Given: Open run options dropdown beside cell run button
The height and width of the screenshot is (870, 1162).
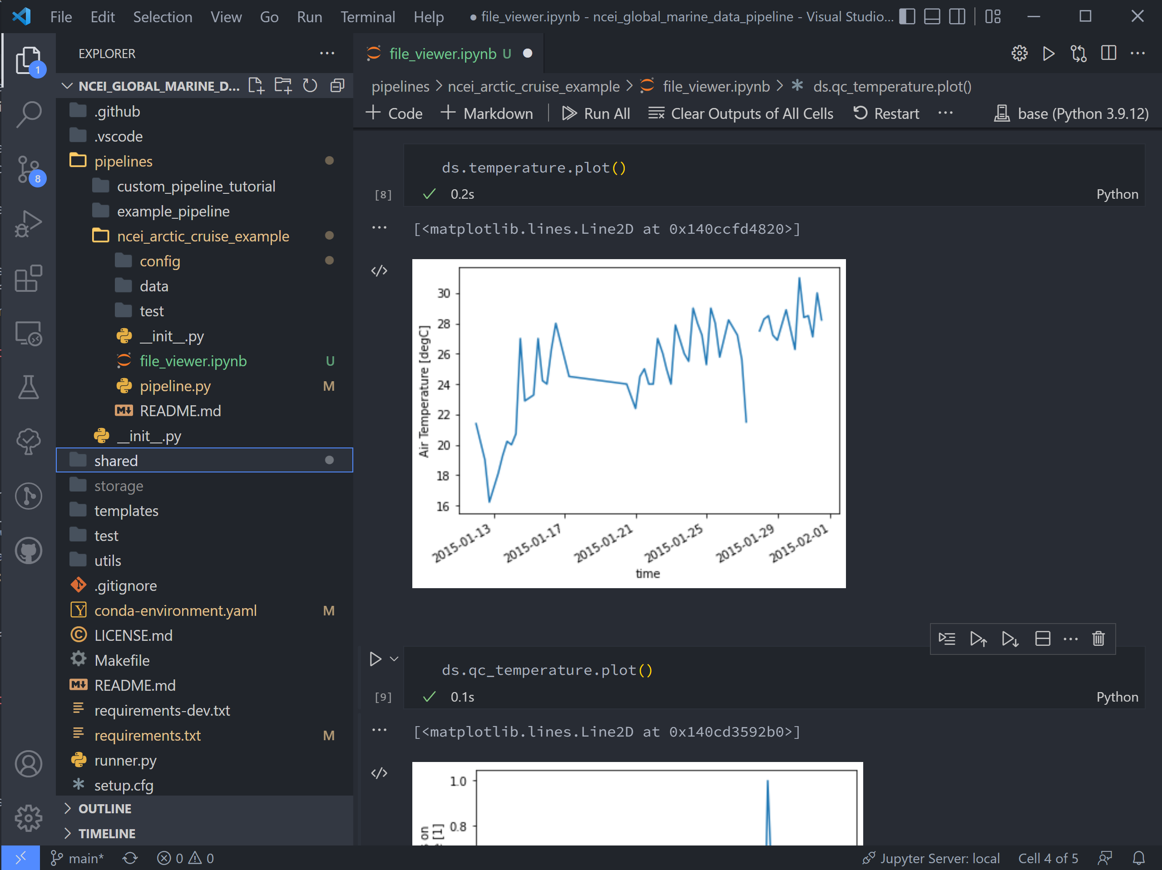Looking at the screenshot, I should (394, 659).
